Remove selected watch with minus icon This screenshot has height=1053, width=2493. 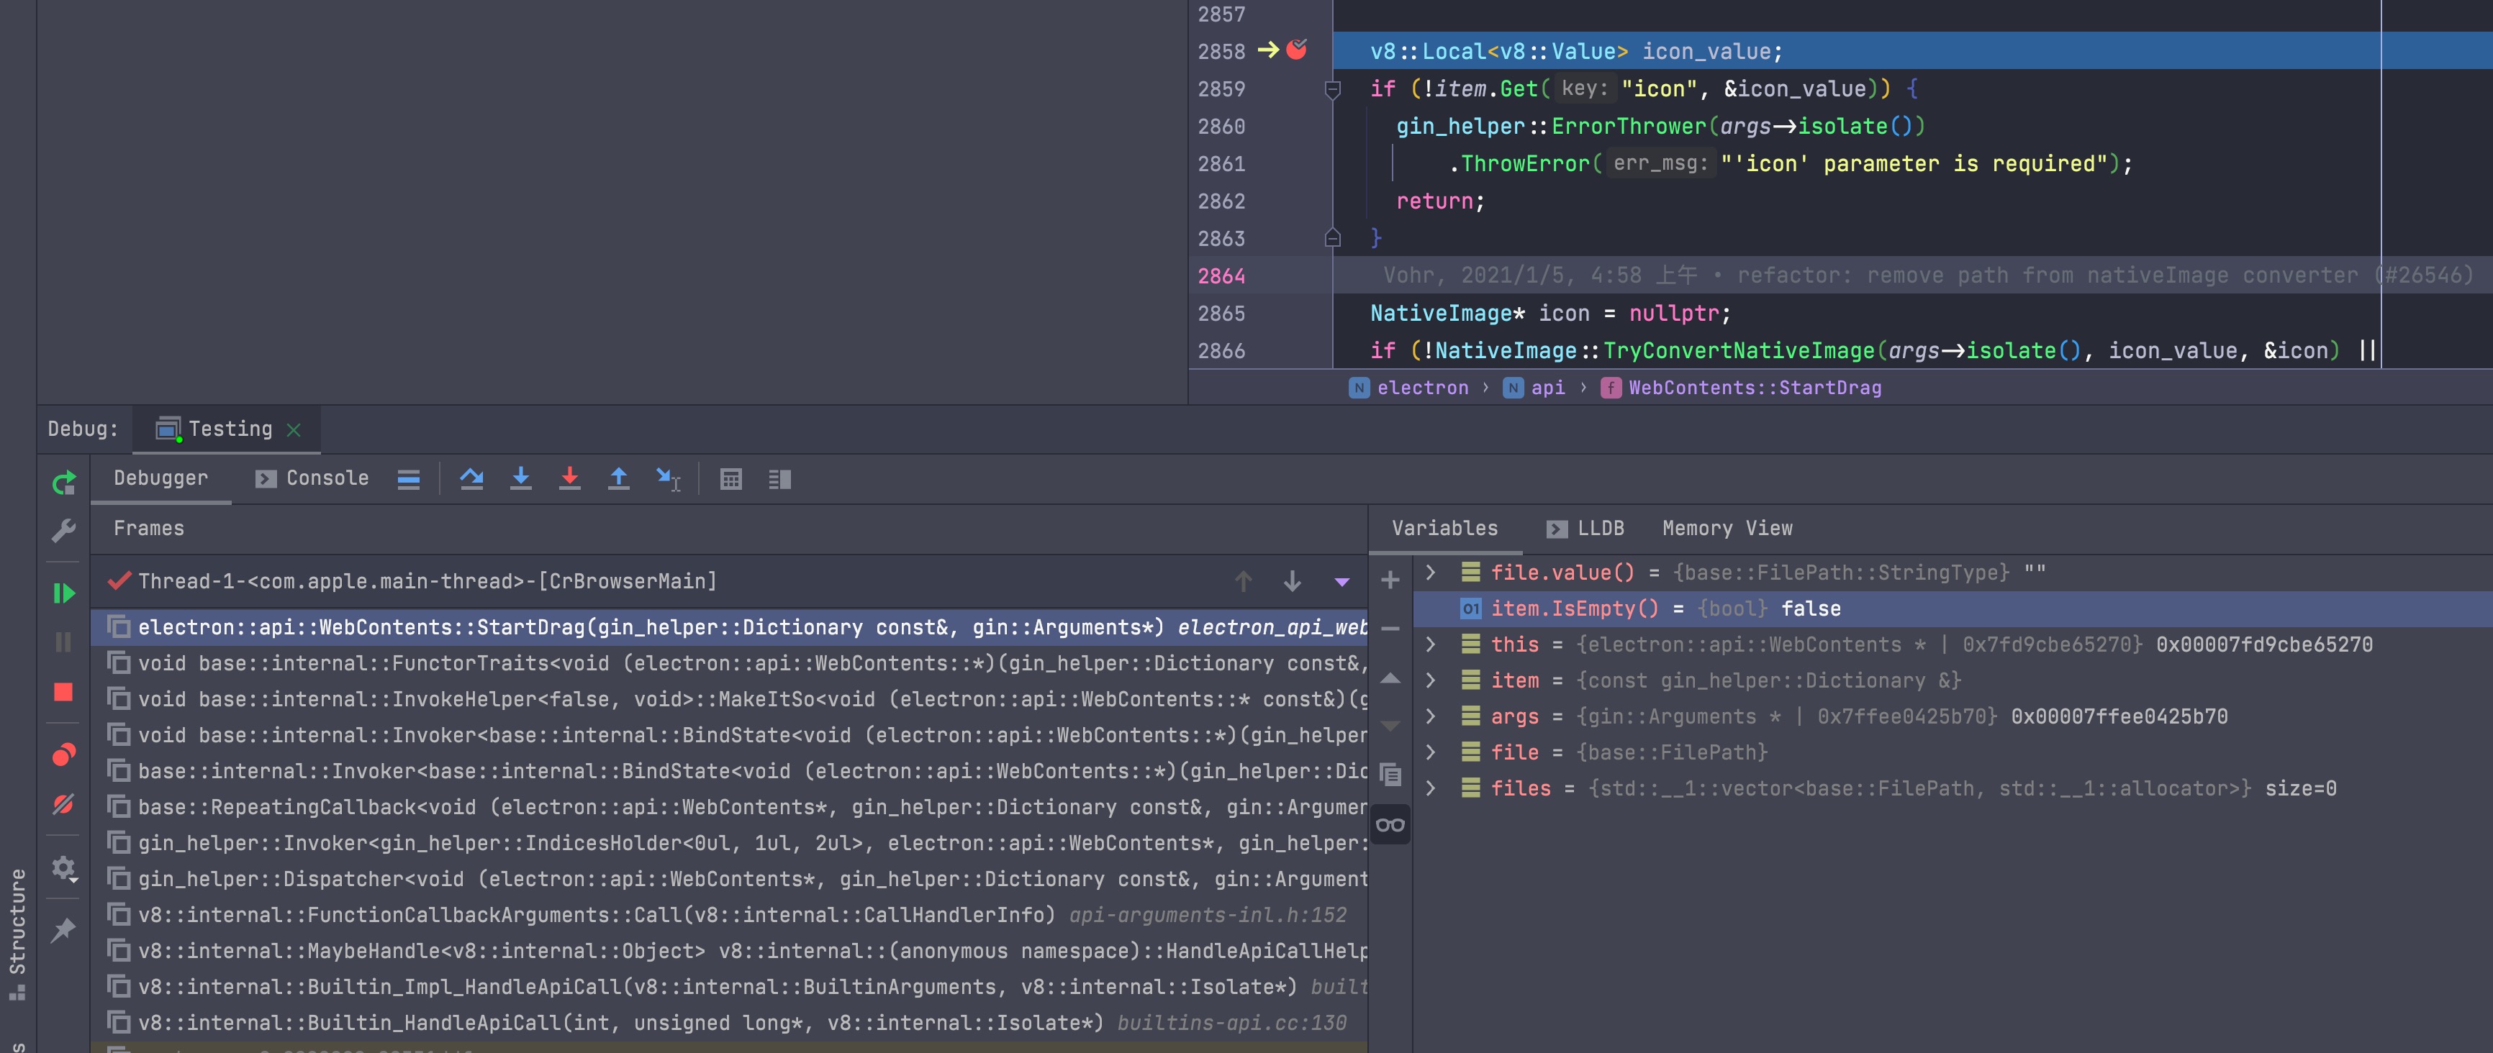1390,629
